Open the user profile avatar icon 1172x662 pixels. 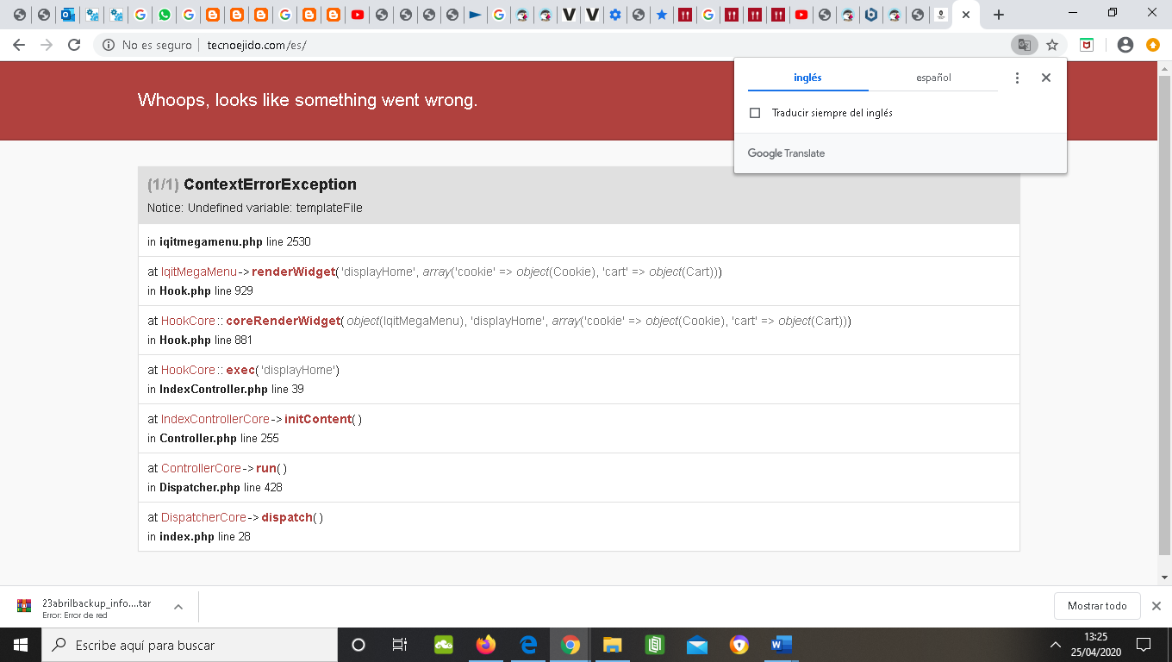[x=1125, y=45]
